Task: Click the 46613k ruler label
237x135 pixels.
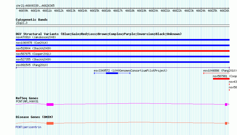Action: [71, 11]
